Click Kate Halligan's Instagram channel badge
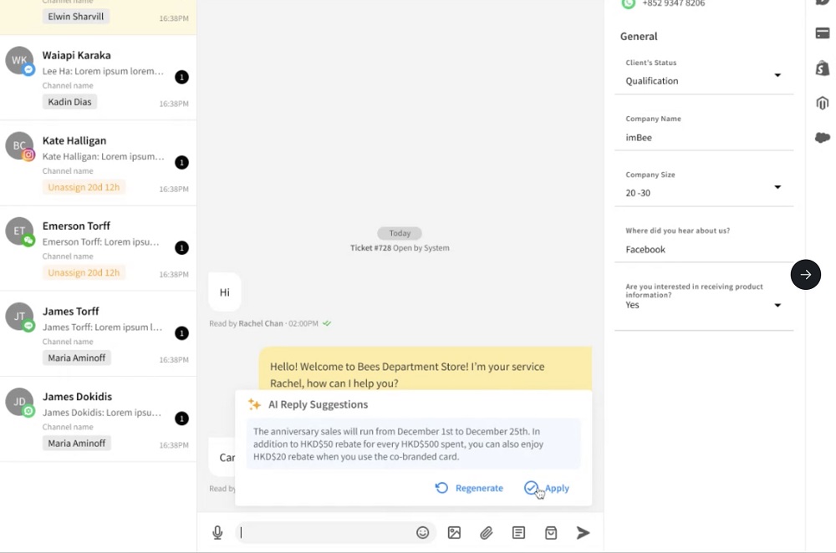Screen dimensions: 836x553 tap(28, 154)
